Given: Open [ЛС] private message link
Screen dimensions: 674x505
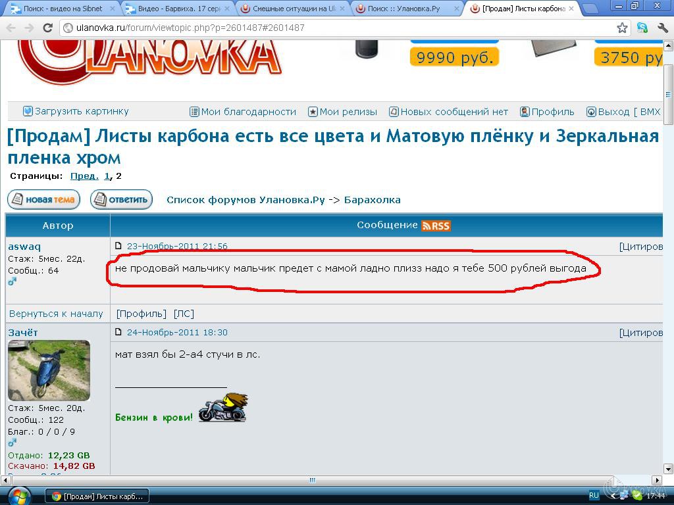Looking at the screenshot, I should [x=184, y=314].
